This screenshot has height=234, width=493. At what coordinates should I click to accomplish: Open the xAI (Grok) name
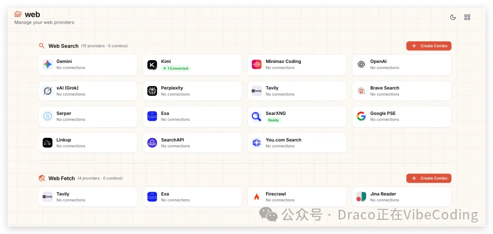tap(66, 88)
